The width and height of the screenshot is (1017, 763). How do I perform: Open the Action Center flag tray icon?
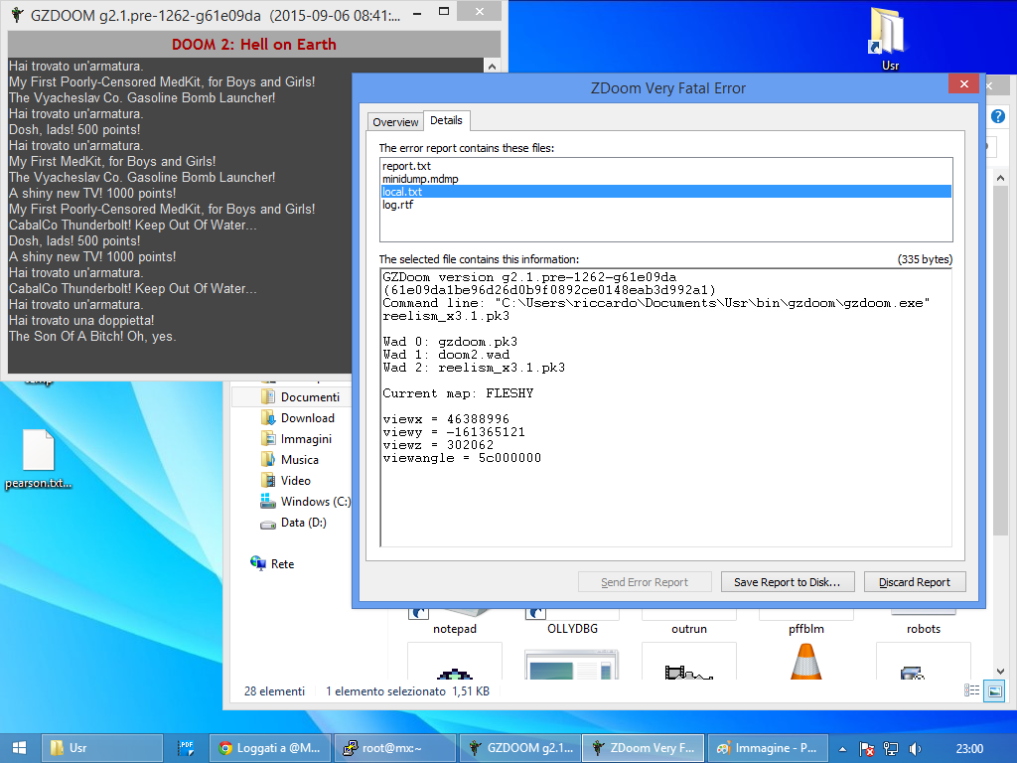(x=866, y=749)
